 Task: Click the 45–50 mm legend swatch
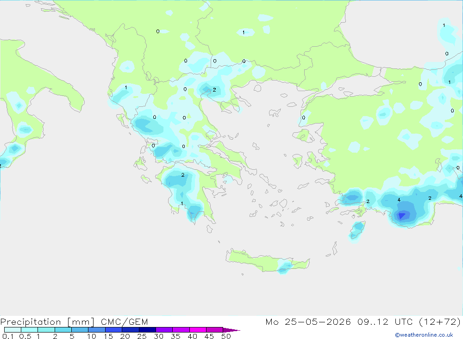[214, 330]
